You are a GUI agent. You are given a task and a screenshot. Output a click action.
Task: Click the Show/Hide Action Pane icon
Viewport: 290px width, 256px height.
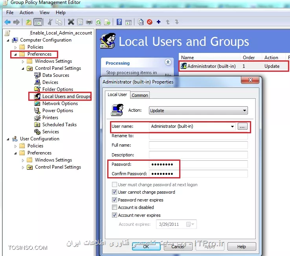coord(128,22)
